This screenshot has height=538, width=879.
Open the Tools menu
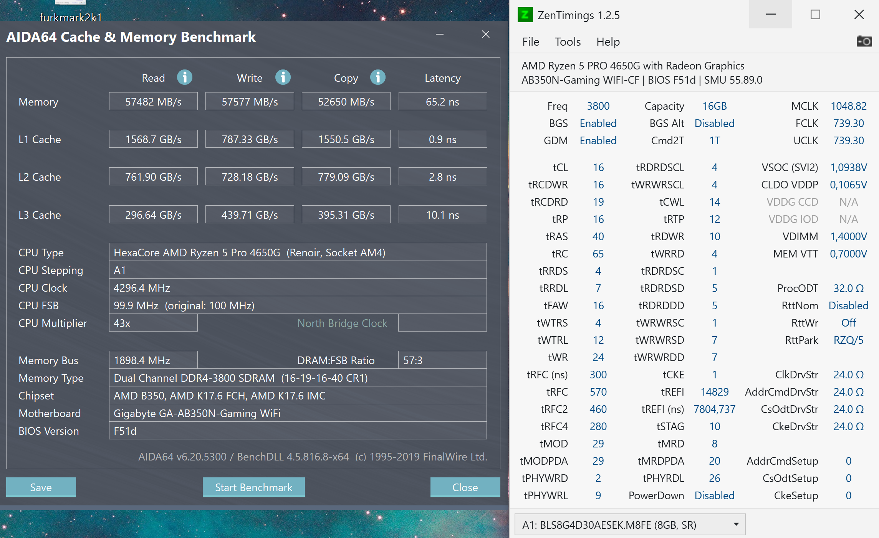(x=568, y=41)
